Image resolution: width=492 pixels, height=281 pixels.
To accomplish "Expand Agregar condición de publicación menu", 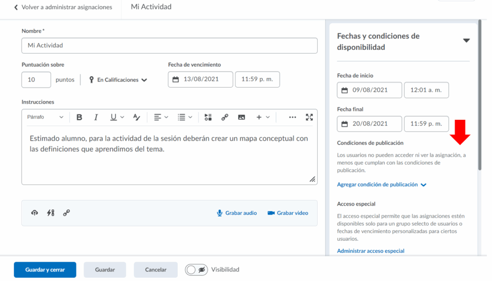I will coord(381,185).
